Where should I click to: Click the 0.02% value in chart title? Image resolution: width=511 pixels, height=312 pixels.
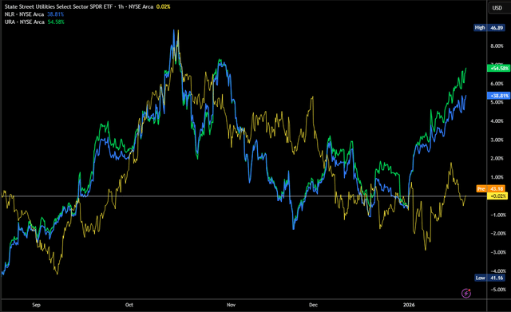click(163, 6)
